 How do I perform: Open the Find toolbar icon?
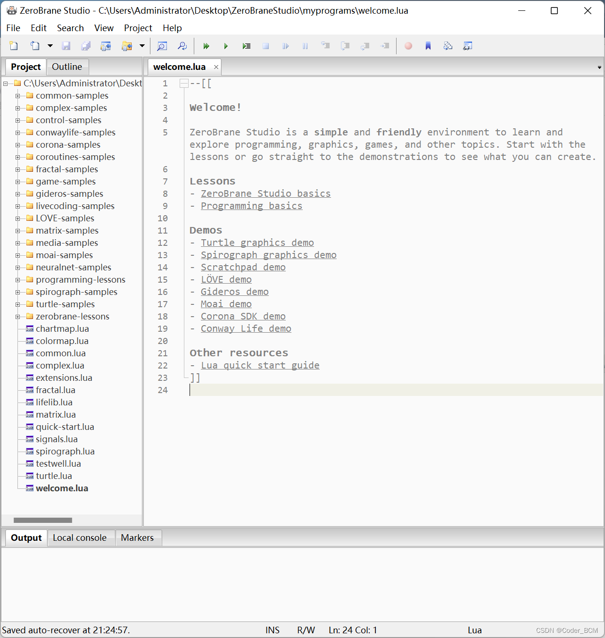[x=162, y=46]
